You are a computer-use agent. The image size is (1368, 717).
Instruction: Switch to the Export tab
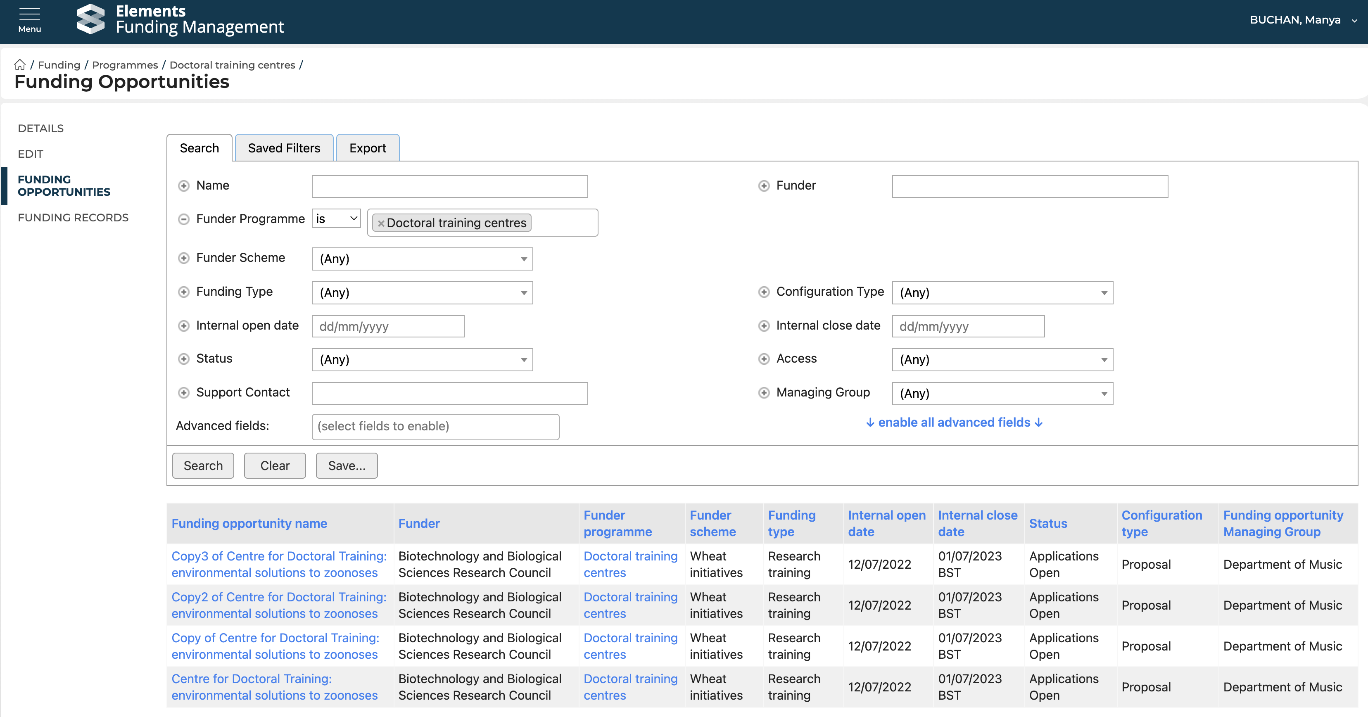pyautogui.click(x=368, y=148)
